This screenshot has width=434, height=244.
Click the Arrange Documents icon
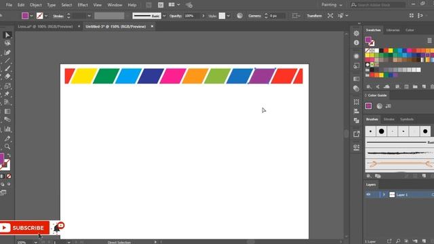pos(174,5)
